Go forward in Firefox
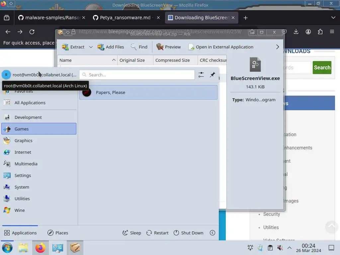Image resolution: width=340 pixels, height=255 pixels. pos(20,32)
